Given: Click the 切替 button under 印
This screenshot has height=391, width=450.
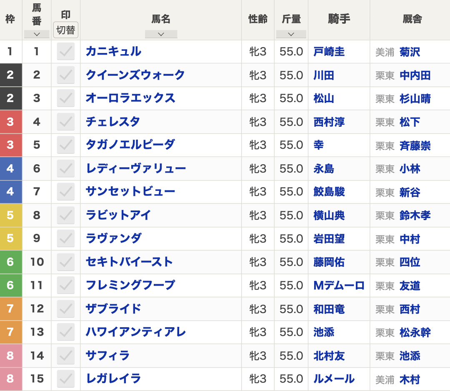Looking at the screenshot, I should click(66, 30).
